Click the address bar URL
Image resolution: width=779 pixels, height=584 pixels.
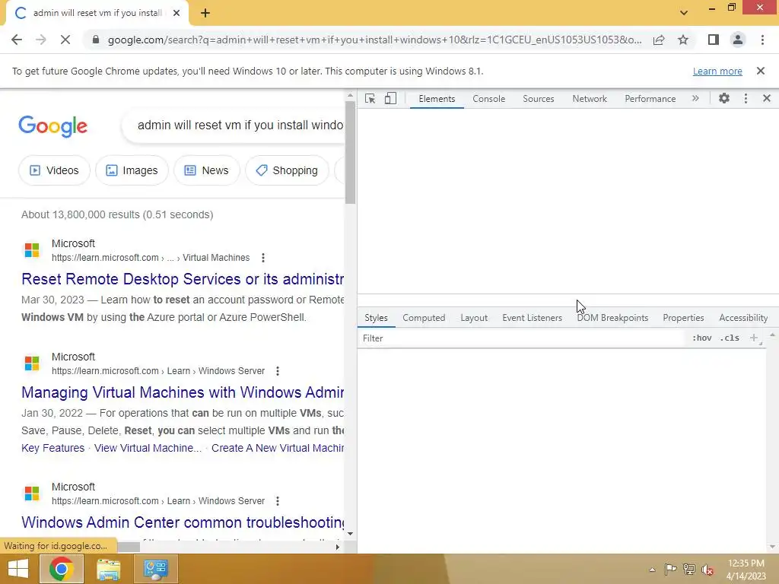point(374,40)
